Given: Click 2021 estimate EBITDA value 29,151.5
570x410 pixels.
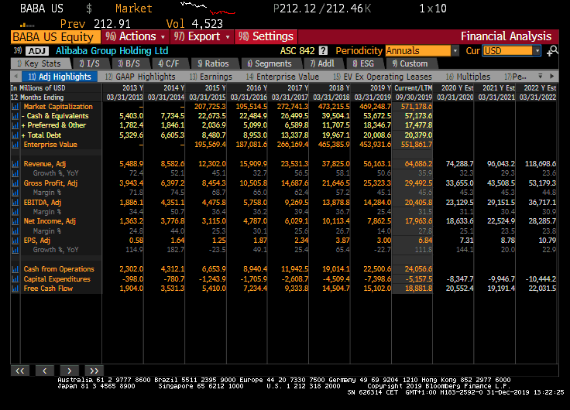Looking at the screenshot, I should (501, 203).
